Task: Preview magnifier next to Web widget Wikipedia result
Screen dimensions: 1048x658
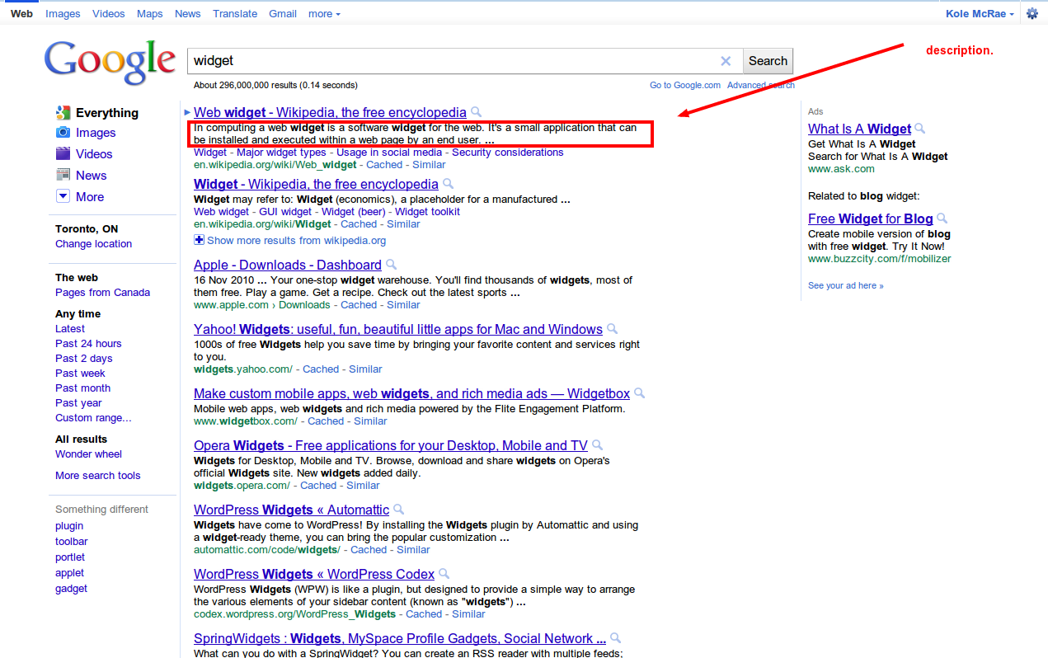Action: [476, 112]
